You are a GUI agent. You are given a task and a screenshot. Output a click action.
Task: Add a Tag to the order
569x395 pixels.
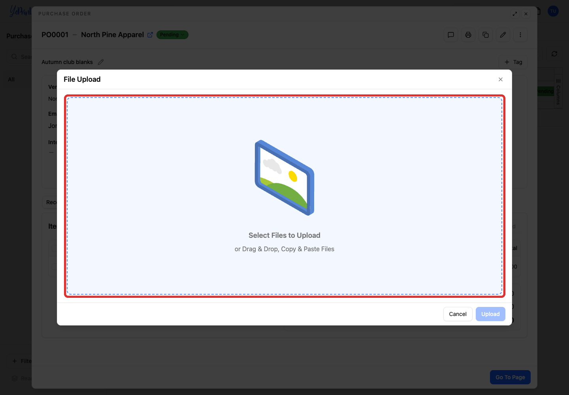click(513, 62)
